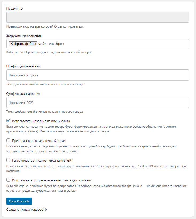This screenshot has width=196, height=219.
Task: Click the Продукт ID label heading
Action: click(x=14, y=9)
